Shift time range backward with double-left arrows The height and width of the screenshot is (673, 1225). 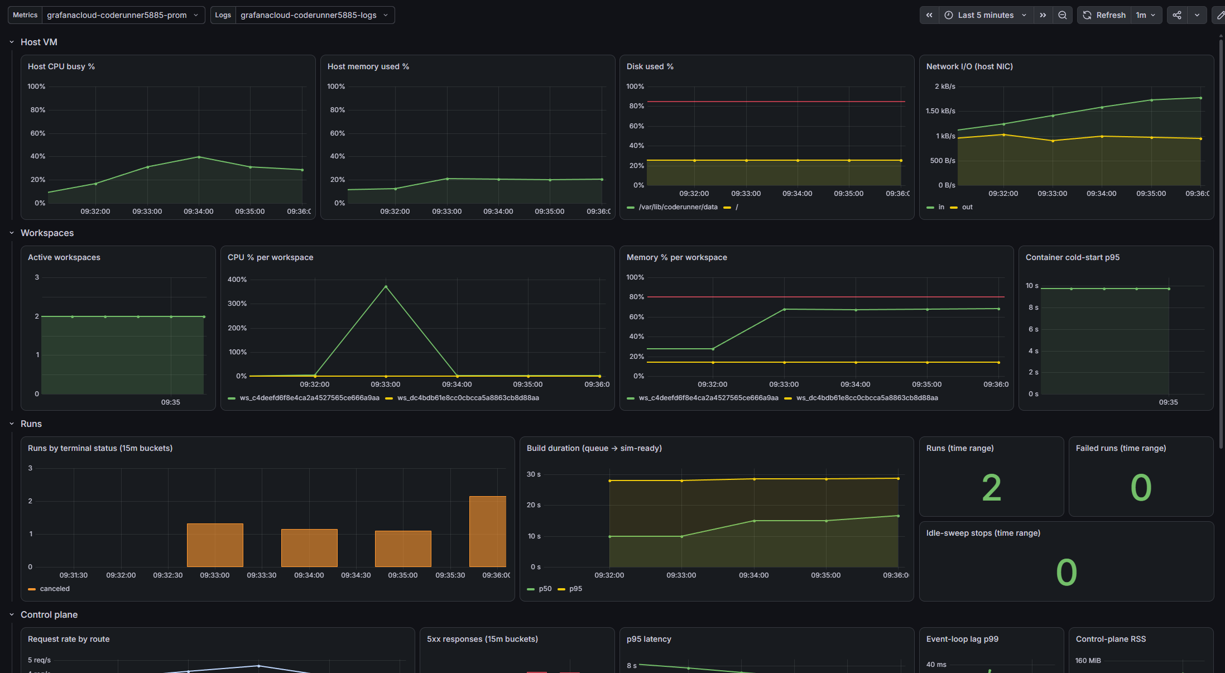(x=929, y=15)
